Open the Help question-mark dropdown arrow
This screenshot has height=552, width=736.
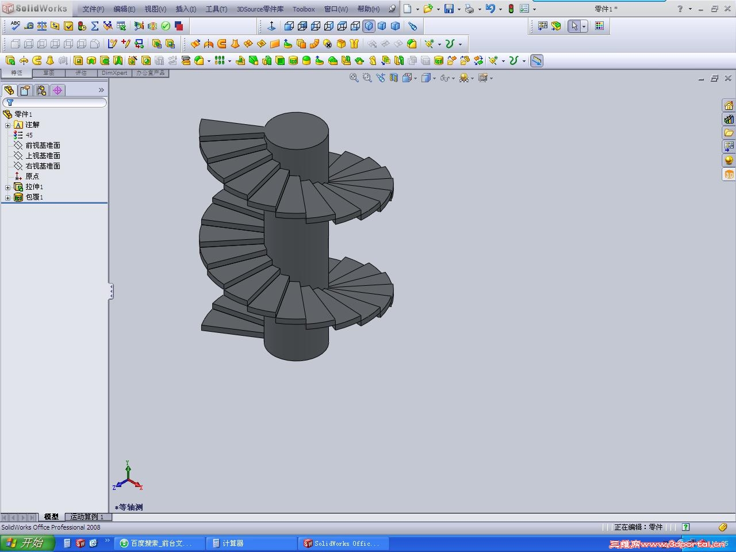(690, 9)
